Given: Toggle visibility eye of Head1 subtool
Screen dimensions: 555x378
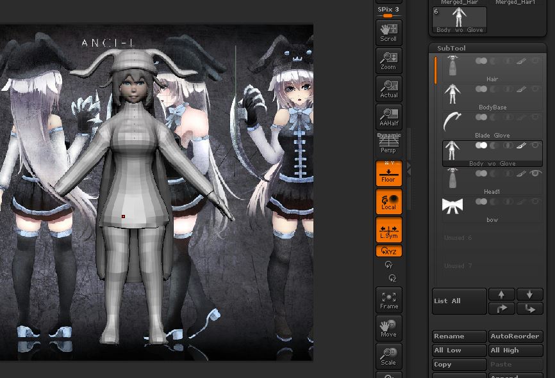Looking at the screenshot, I should tap(536, 173).
